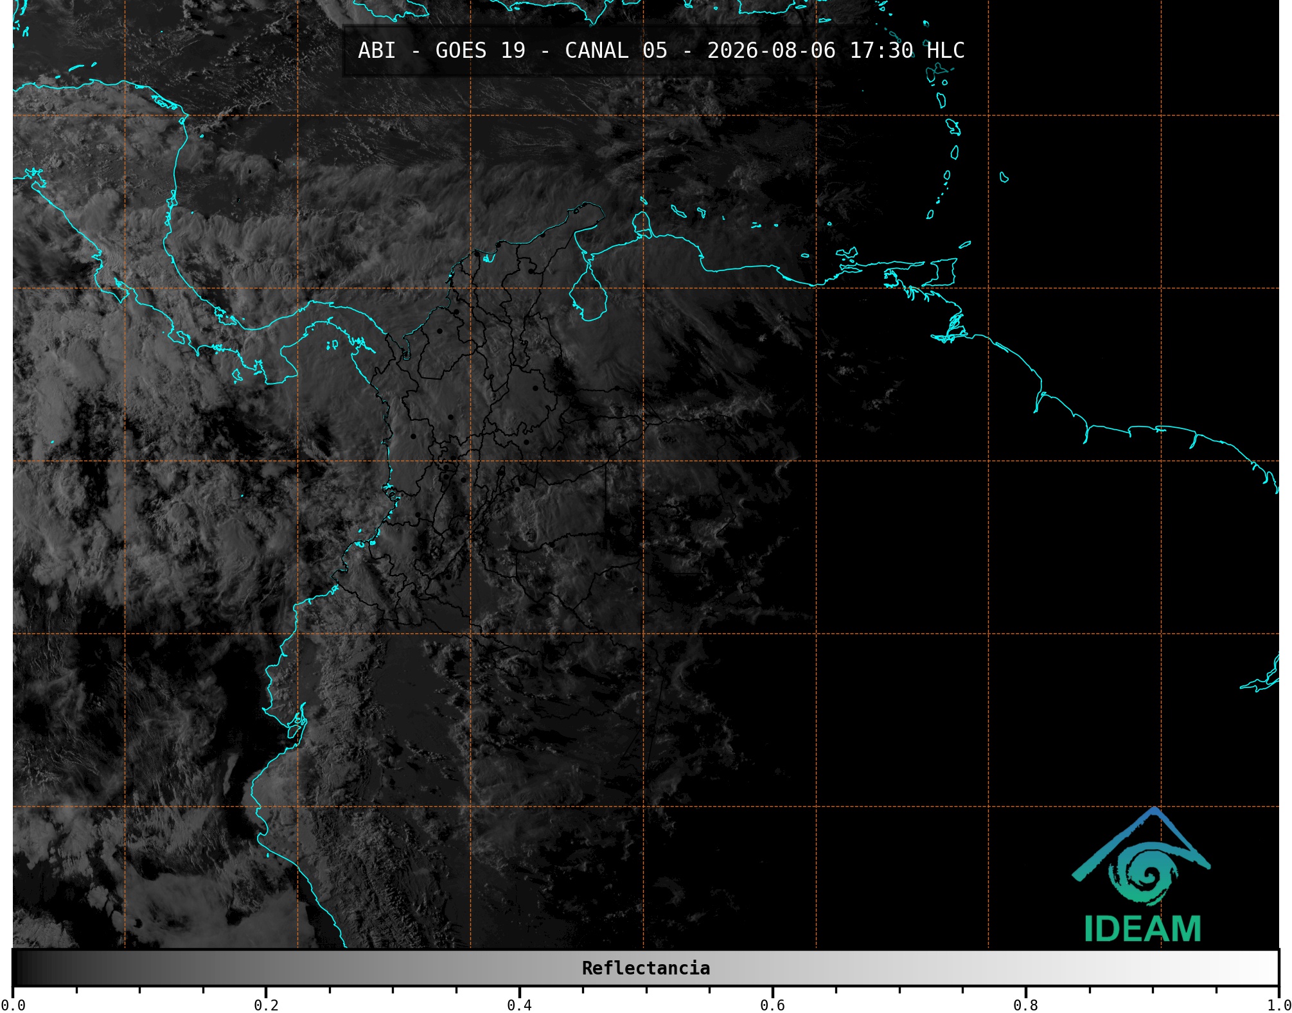
Task: Click the ABI GOES 19 CANAL 05 title
Action: (x=661, y=51)
